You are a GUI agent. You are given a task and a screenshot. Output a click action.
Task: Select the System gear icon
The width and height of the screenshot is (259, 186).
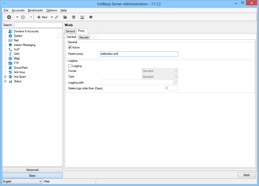[10, 36]
